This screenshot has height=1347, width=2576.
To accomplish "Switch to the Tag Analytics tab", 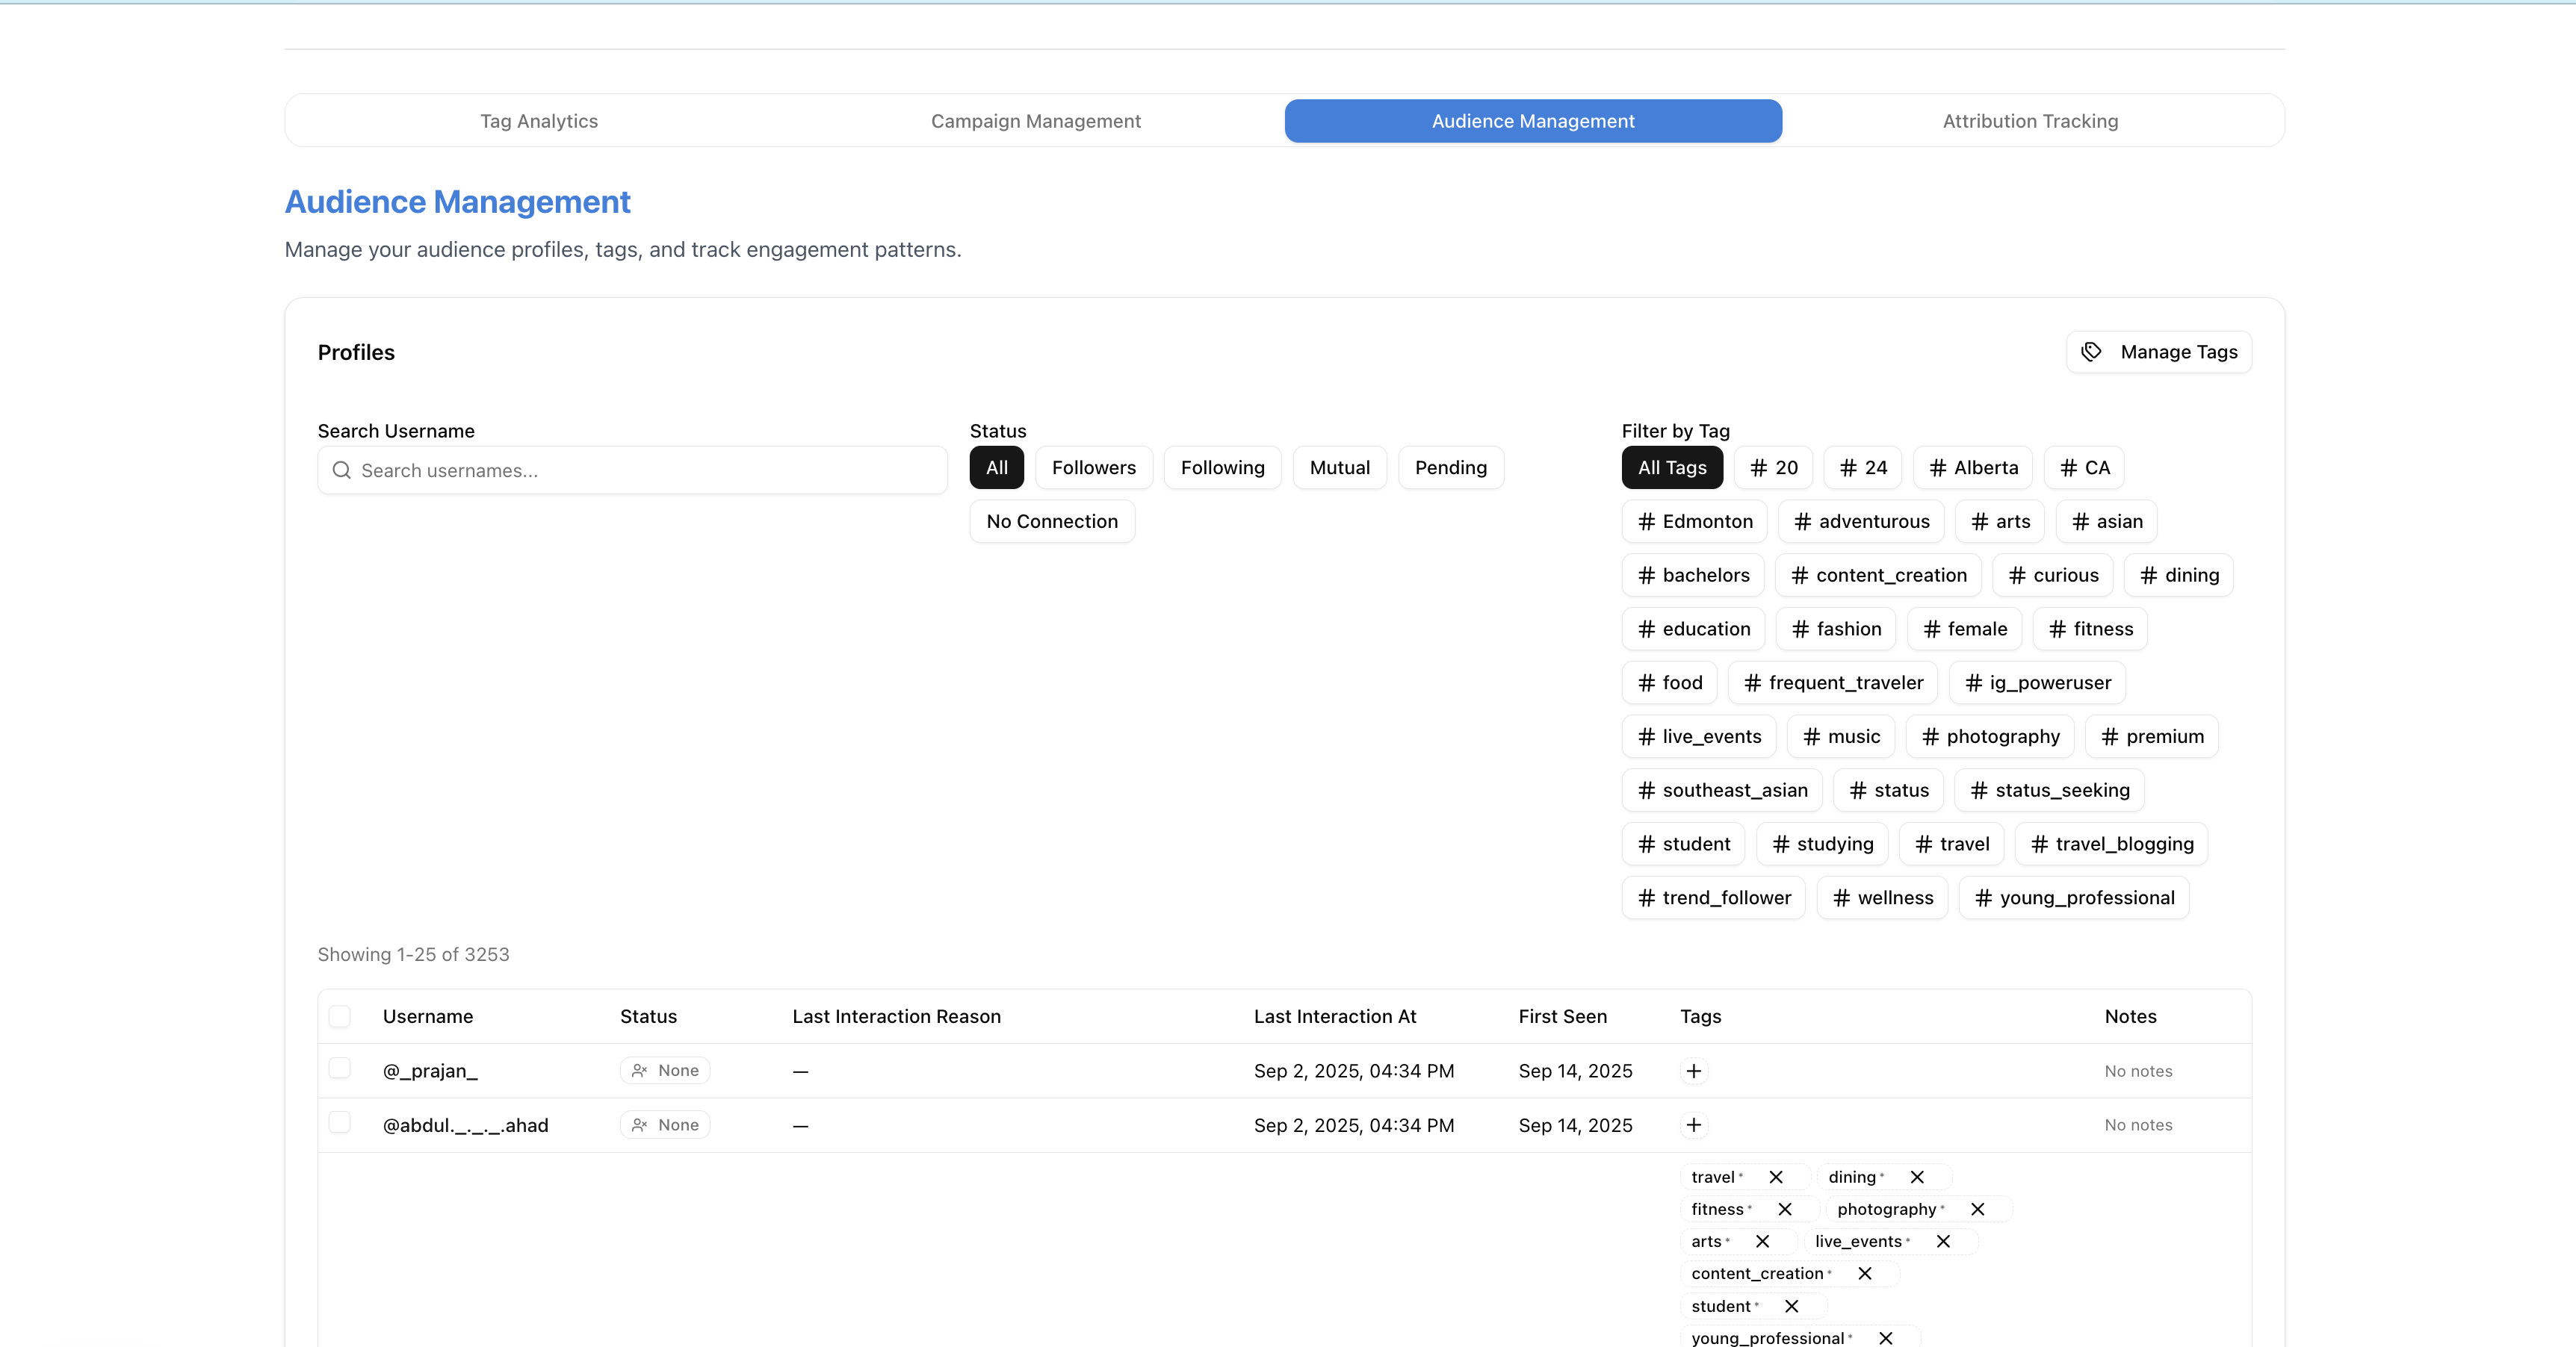I will (x=539, y=121).
